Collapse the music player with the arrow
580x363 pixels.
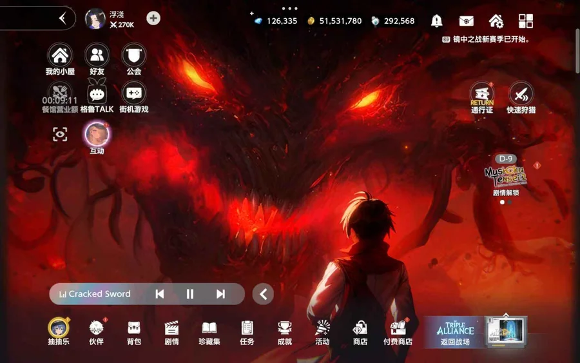click(263, 294)
